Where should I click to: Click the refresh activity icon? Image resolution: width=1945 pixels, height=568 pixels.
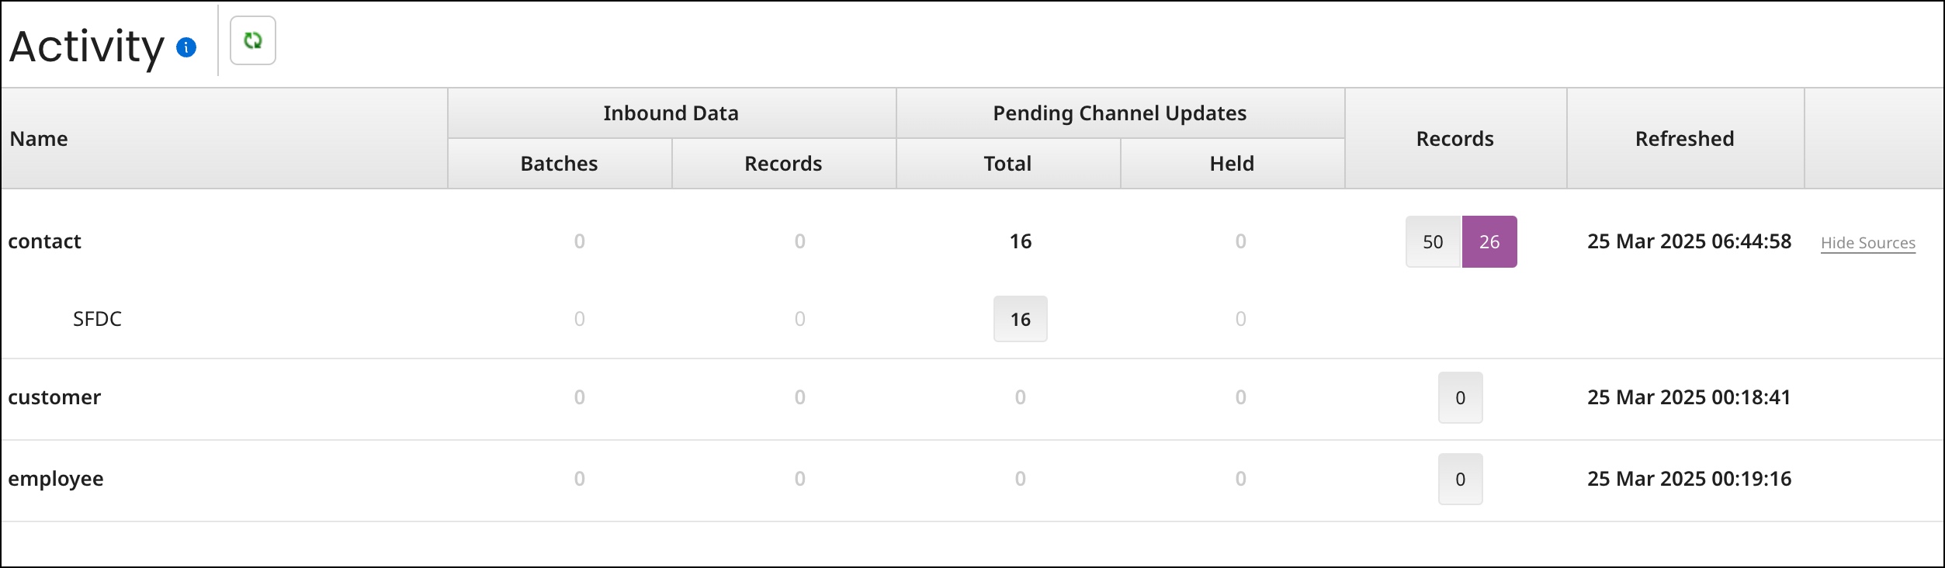pyautogui.click(x=252, y=41)
